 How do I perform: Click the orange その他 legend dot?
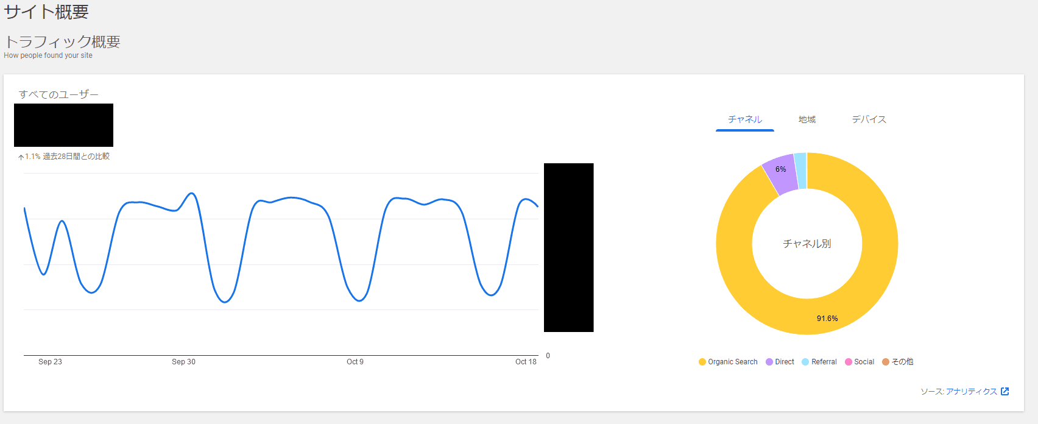coord(886,362)
